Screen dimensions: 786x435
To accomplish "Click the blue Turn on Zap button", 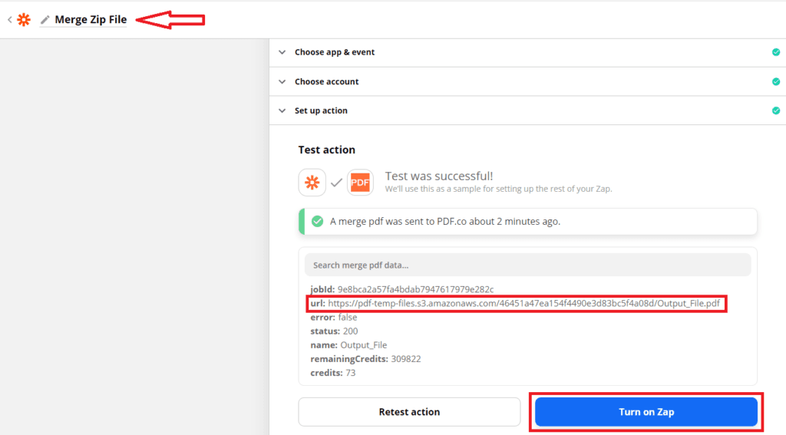I will click(646, 412).
